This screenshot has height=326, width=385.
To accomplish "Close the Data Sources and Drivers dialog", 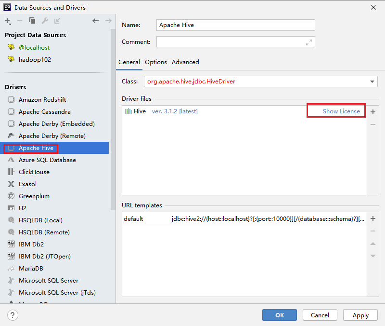I will coord(373,7).
